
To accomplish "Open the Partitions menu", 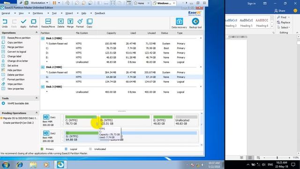I will 37,13.
